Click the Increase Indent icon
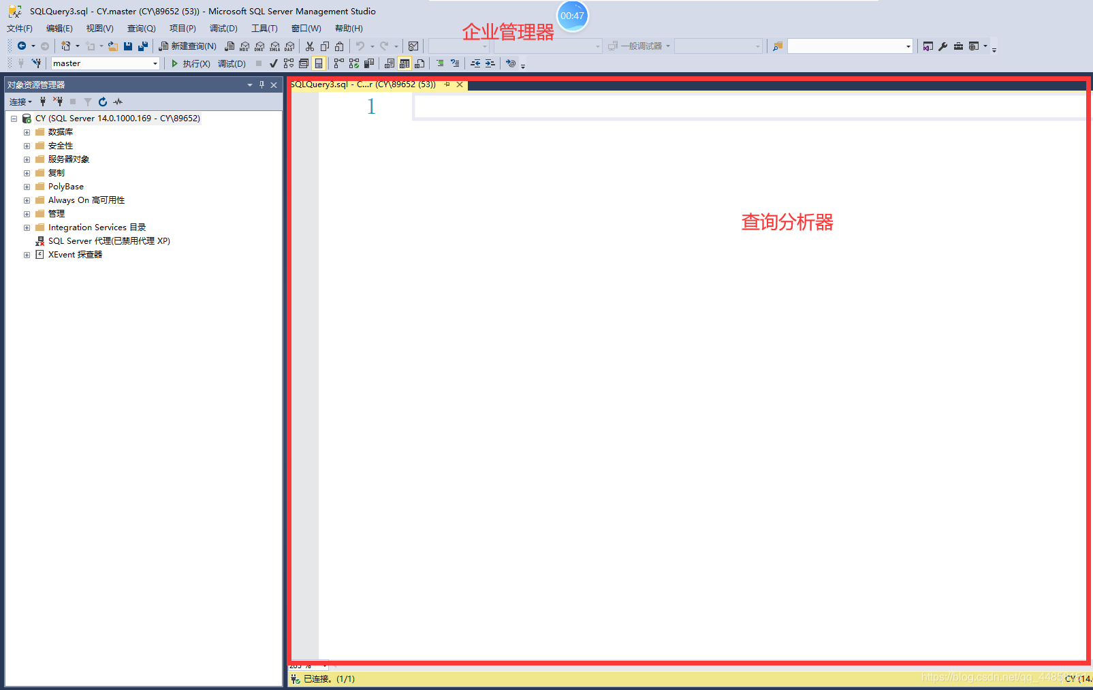The image size is (1093, 690). pyautogui.click(x=490, y=63)
